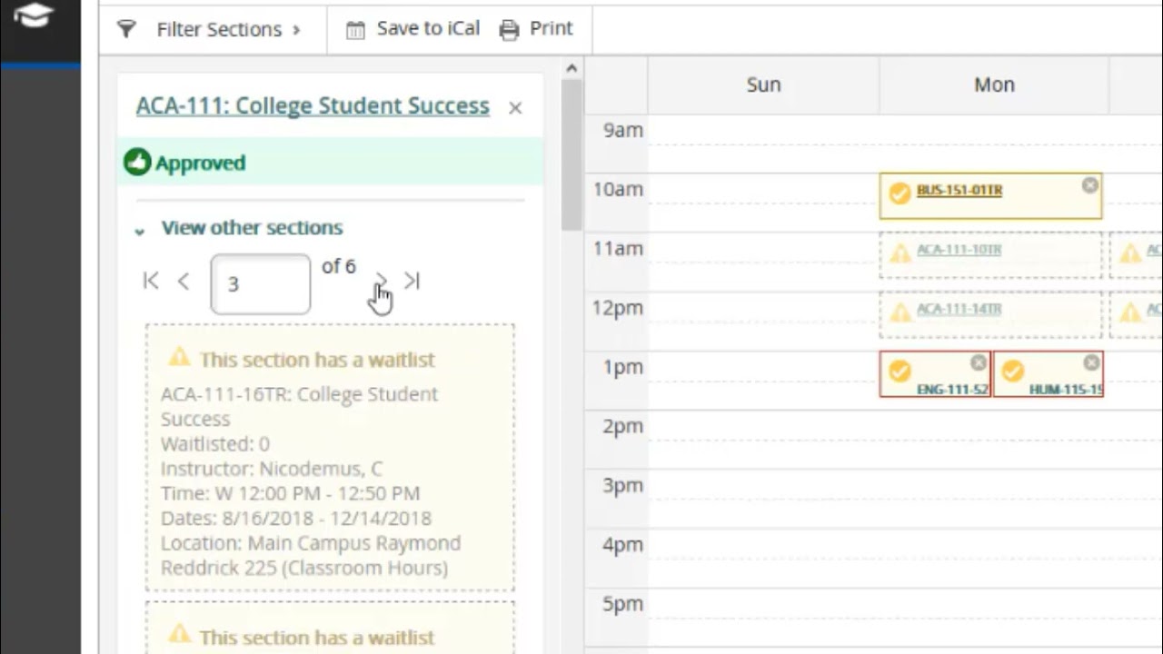This screenshot has width=1163, height=654.
Task: Select ACA-111-14TR section on Monday
Action: point(959,310)
